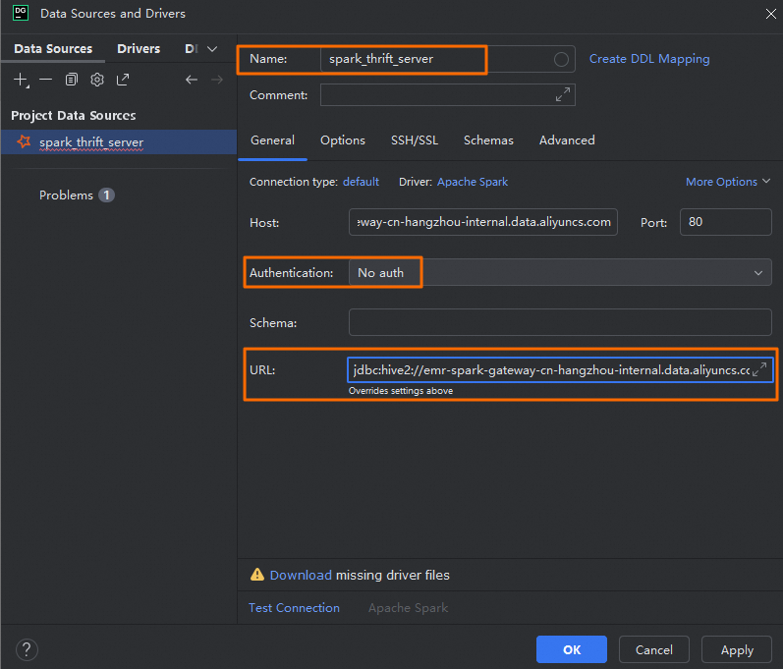This screenshot has width=783, height=669.
Task: Pick data source color circle in Name field
Action: (x=561, y=59)
